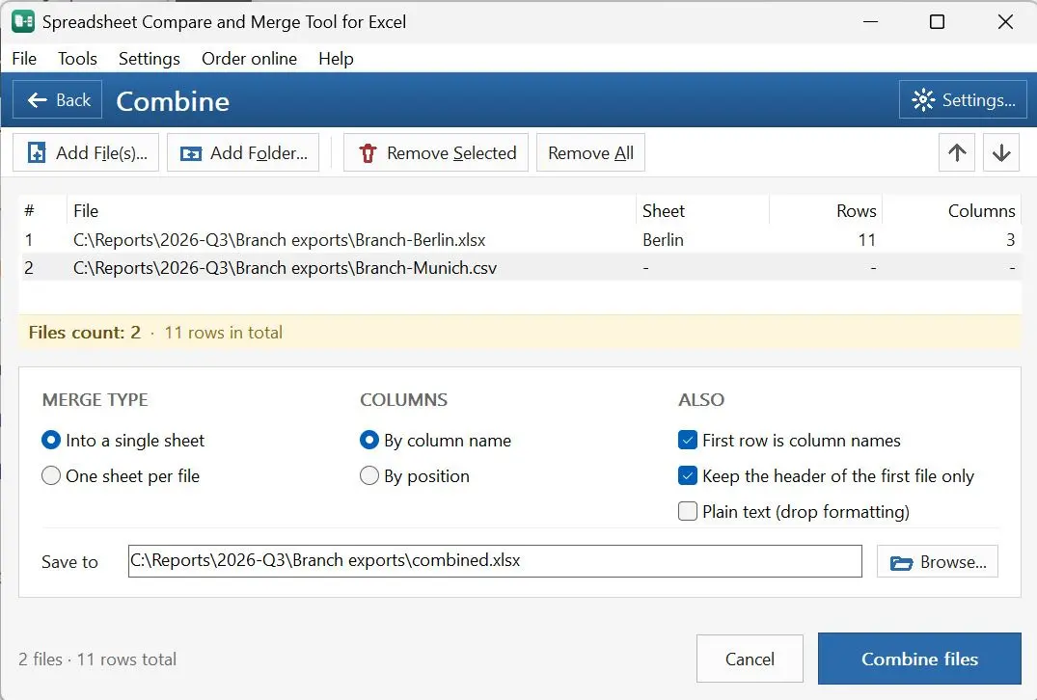Maximize the window
The image size is (1037, 700).
coord(937,22)
